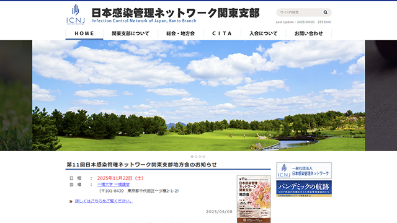Open the HOME menu item
The height and width of the screenshot is (223, 397).
click(84, 33)
